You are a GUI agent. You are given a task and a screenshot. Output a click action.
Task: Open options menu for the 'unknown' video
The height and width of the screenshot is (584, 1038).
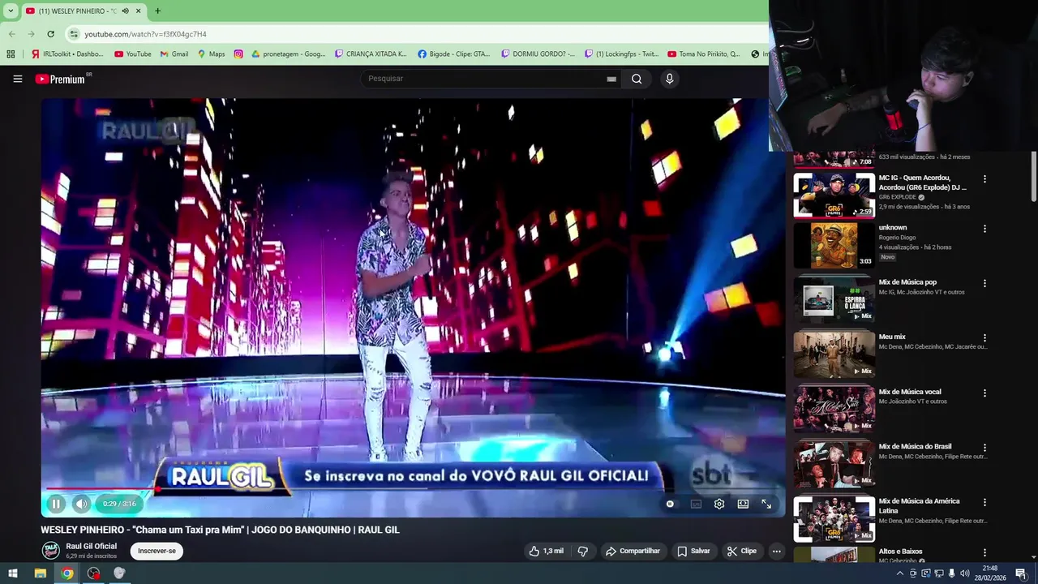click(x=984, y=229)
